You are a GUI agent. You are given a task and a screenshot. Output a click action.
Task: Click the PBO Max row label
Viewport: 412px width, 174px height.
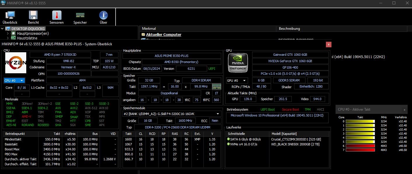pos(11,154)
